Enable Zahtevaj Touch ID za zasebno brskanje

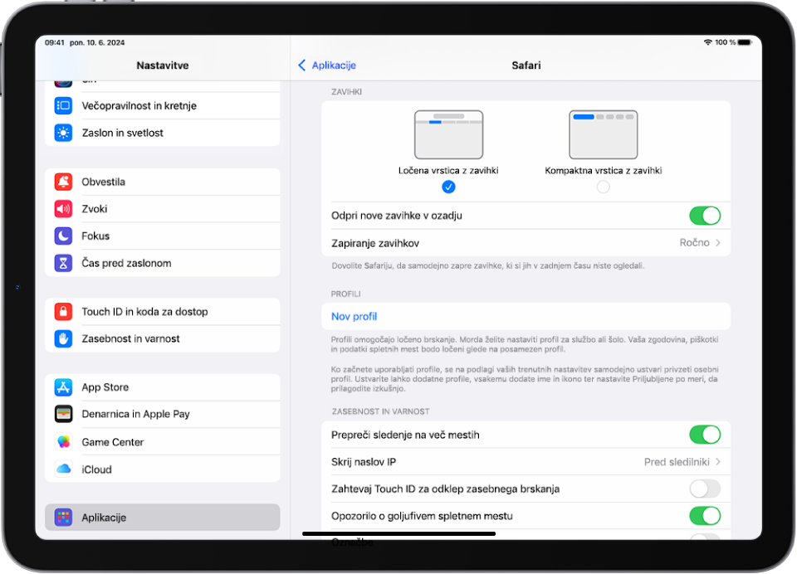705,489
